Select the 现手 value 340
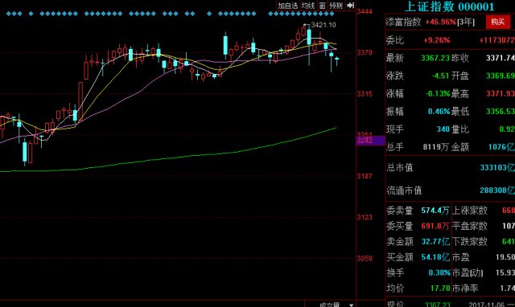Screen dimensions: 515x307 point(443,129)
